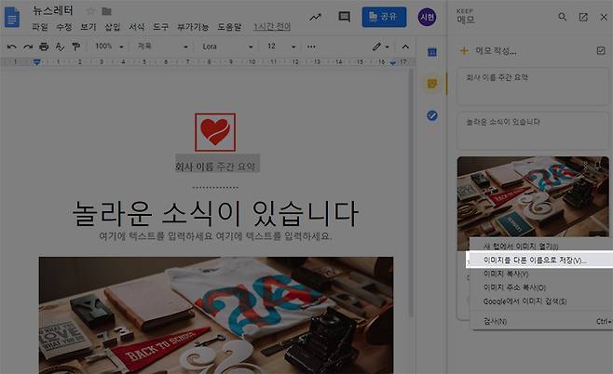The height and width of the screenshot is (374, 613).
Task: Open the 부가기능 menu
Action: pyautogui.click(x=193, y=27)
